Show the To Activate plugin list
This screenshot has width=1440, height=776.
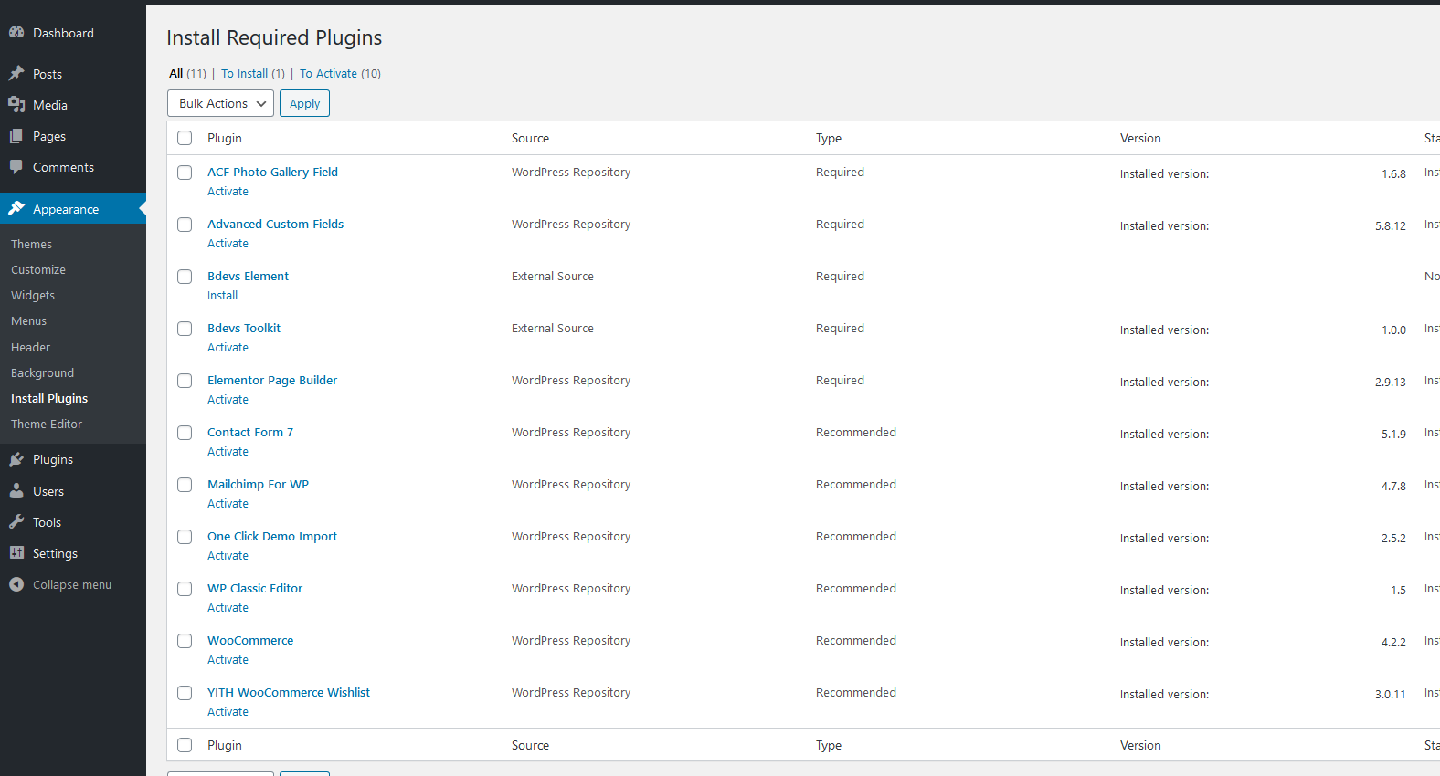[328, 74]
